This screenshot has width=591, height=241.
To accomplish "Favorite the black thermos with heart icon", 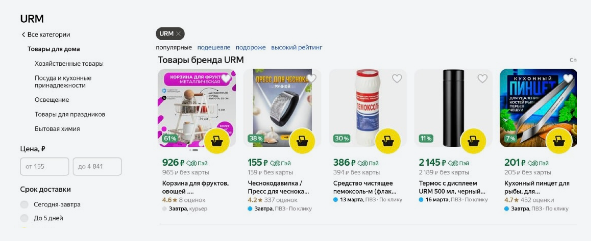I will (x=482, y=79).
